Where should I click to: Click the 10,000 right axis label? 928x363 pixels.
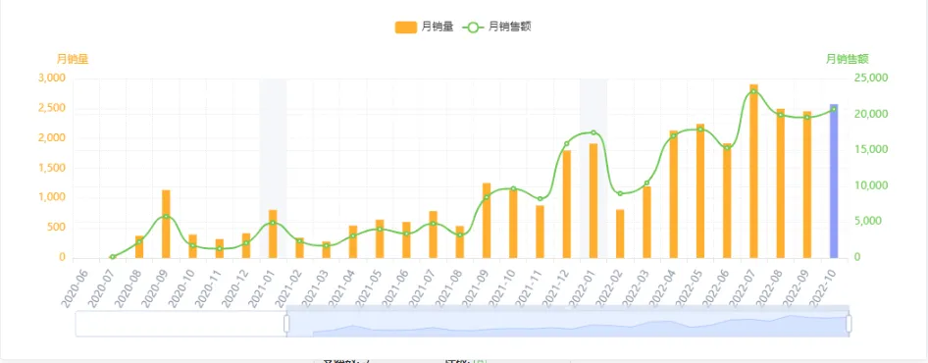(871, 186)
